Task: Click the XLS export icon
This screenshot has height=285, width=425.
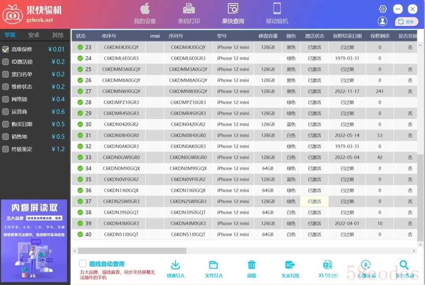Action: point(328,265)
